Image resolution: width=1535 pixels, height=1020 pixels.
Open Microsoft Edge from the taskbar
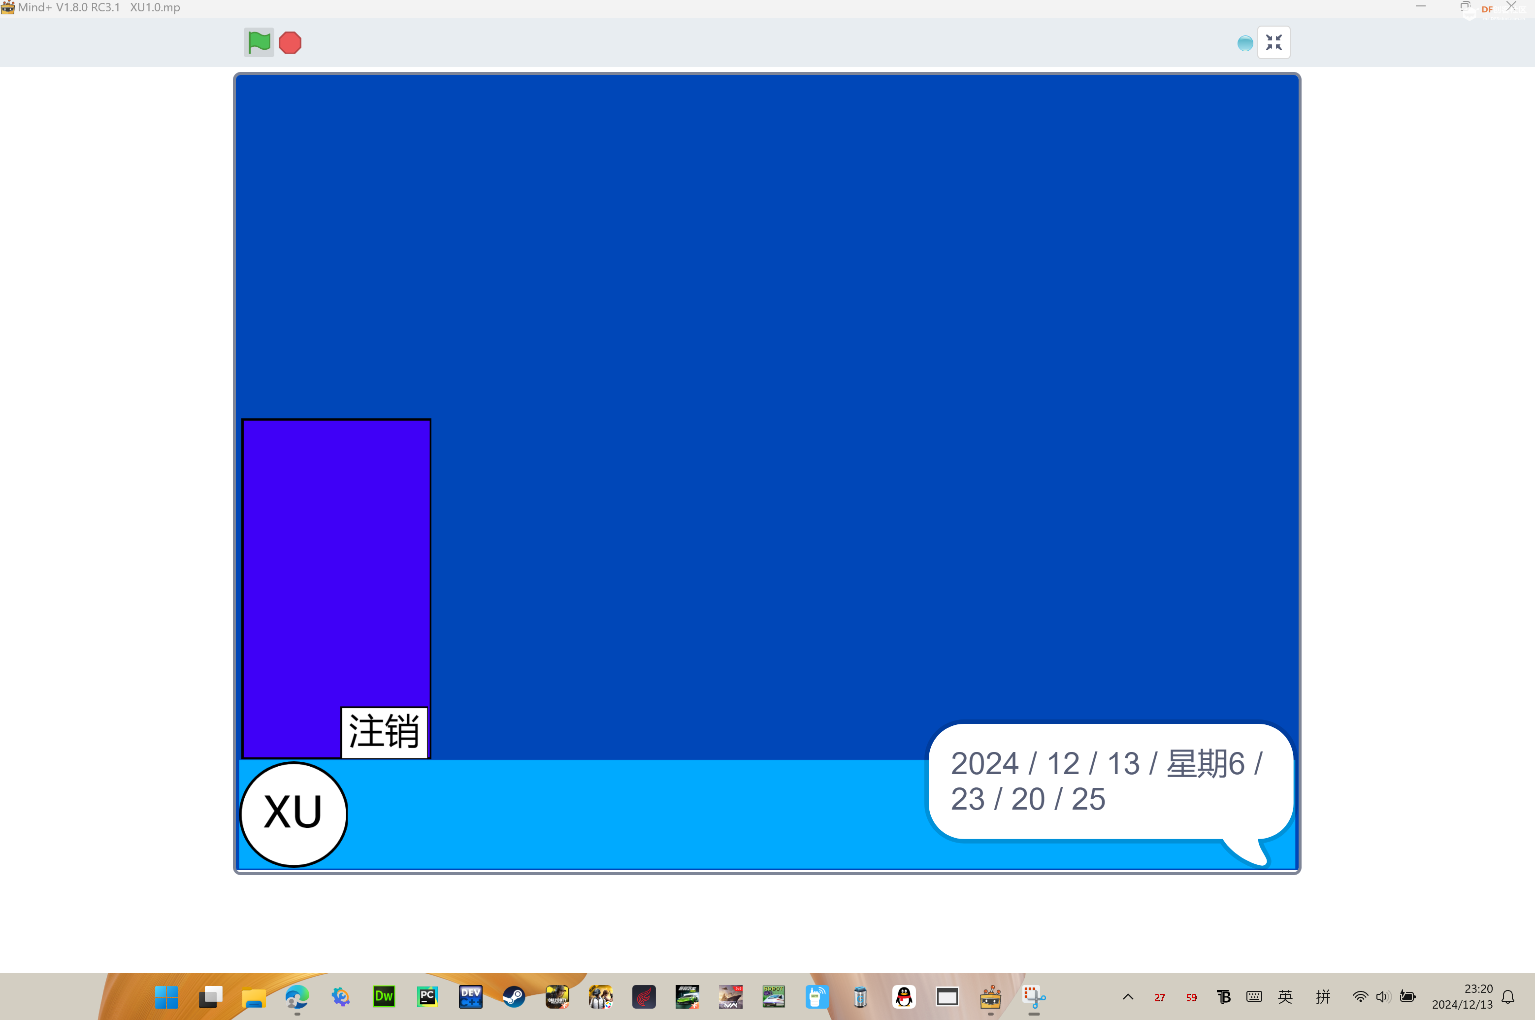pyautogui.click(x=297, y=996)
